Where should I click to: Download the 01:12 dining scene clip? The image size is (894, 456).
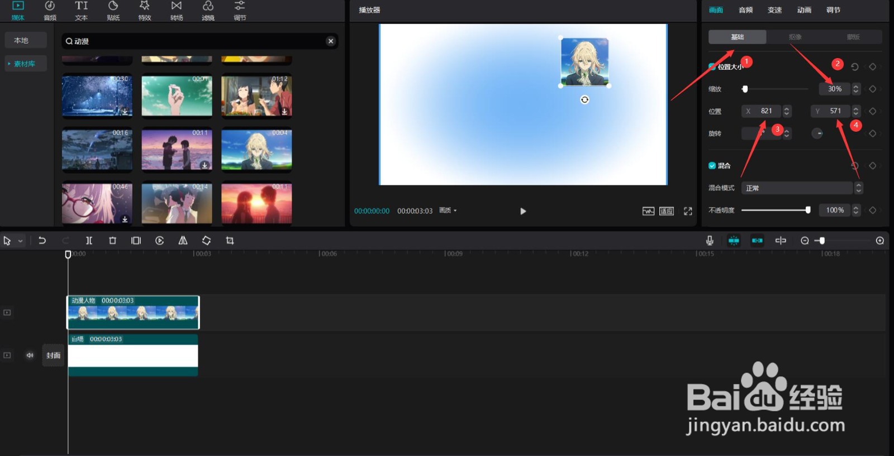(284, 112)
